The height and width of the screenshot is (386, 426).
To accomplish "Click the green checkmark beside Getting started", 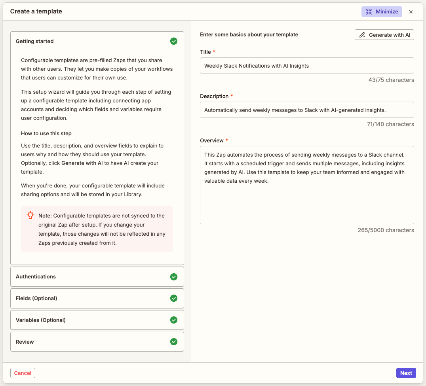I will point(173,41).
